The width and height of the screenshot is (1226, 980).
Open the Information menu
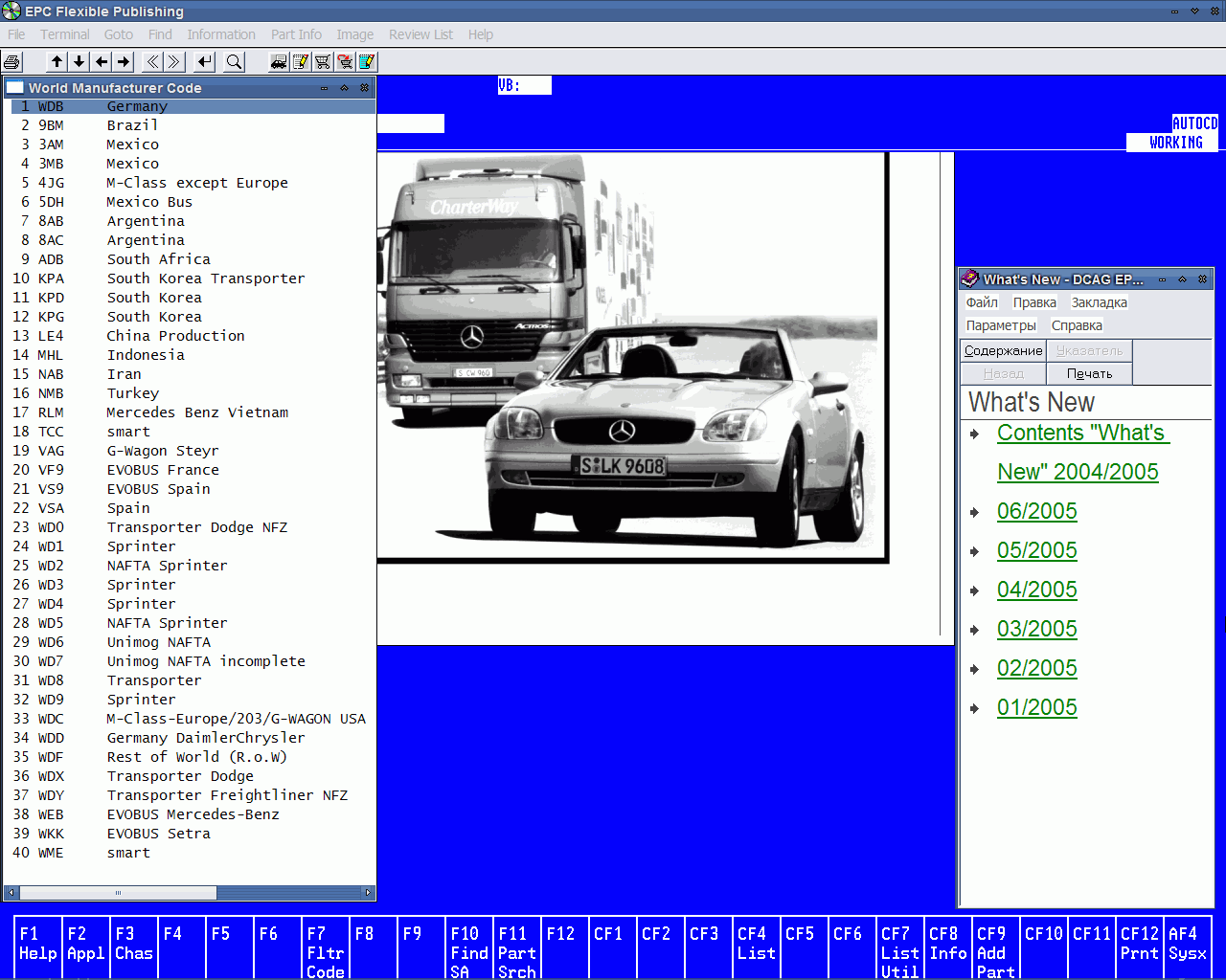(221, 34)
